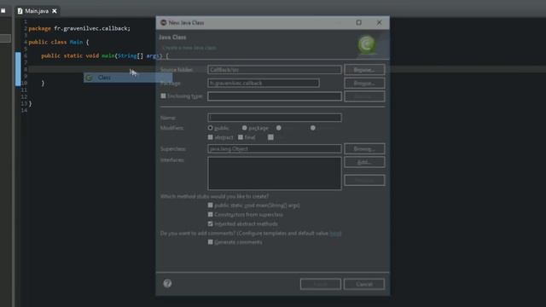Close the Main.java editor tab
The height and width of the screenshot is (307, 546).
(55, 11)
